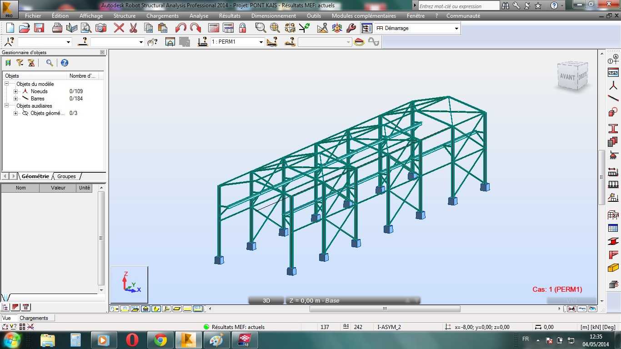Viewport: 621px width, 349px height.
Task: Open the Dimensionnement menu
Action: tap(274, 16)
